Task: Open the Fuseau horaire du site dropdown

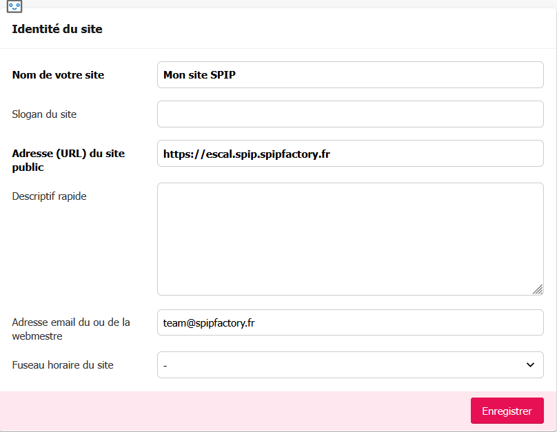Action: [345, 364]
